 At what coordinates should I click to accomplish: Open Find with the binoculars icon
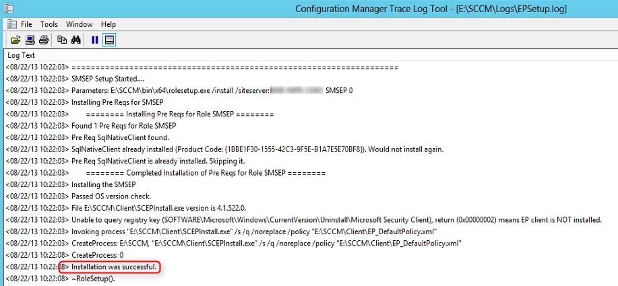[x=76, y=40]
